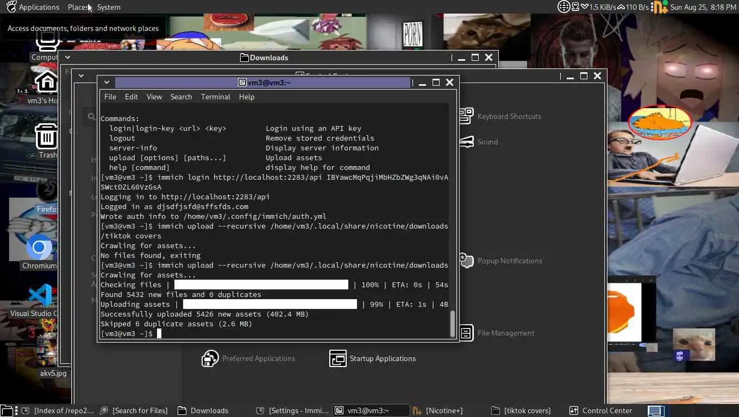739x417 pixels.
Task: Open Preferred Applications in Control Center
Action: pos(248,358)
